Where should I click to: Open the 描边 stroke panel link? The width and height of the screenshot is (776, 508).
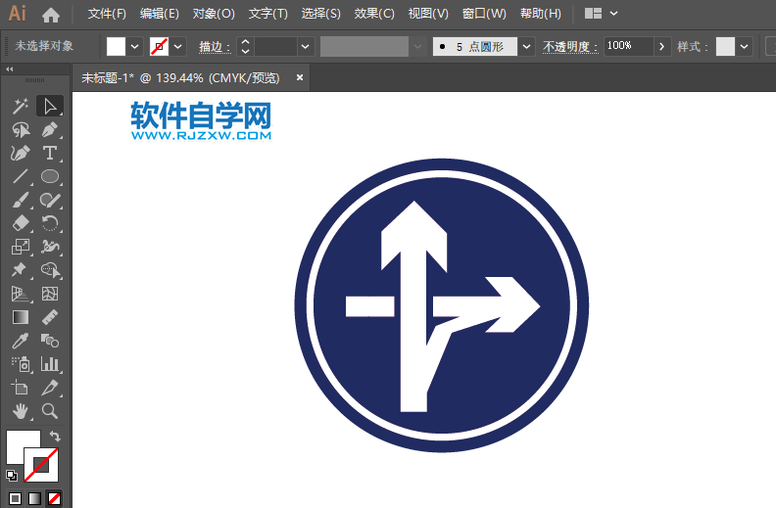coord(215,47)
